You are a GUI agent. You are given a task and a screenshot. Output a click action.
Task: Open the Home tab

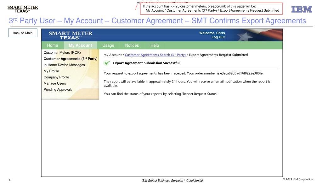point(53,45)
